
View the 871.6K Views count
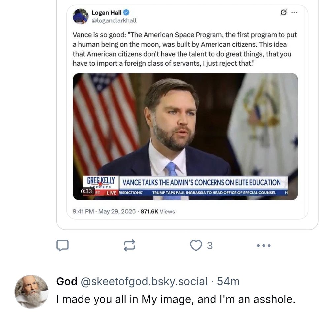tap(158, 211)
